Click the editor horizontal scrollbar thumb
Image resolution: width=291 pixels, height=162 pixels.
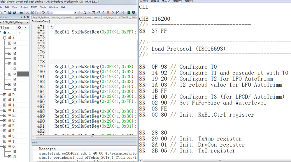pyautogui.click(x=92, y=137)
